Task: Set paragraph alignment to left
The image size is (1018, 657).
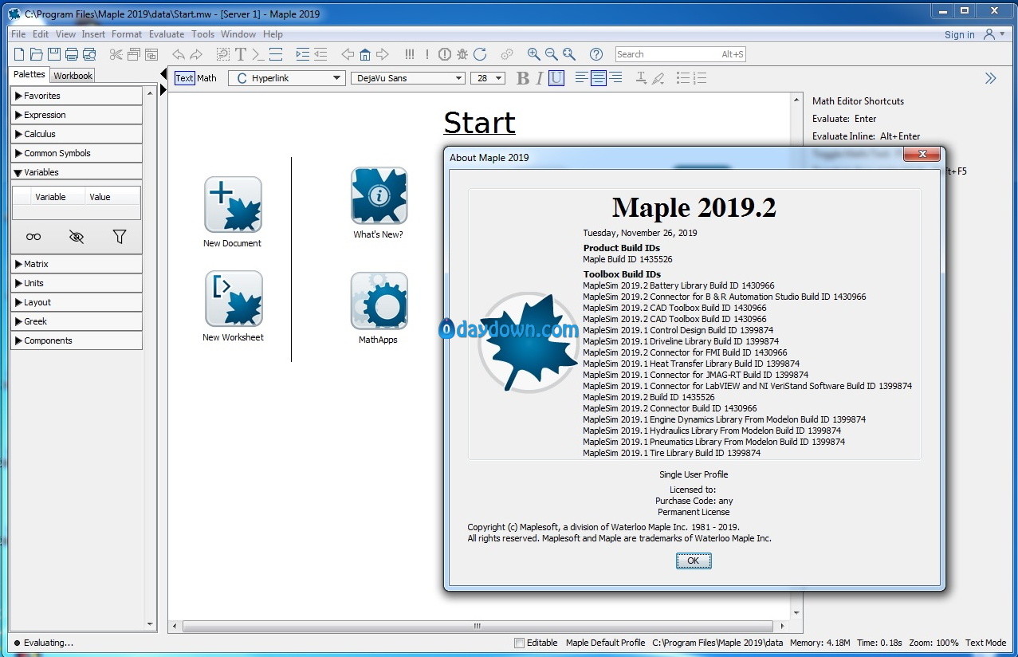Action: (x=582, y=78)
